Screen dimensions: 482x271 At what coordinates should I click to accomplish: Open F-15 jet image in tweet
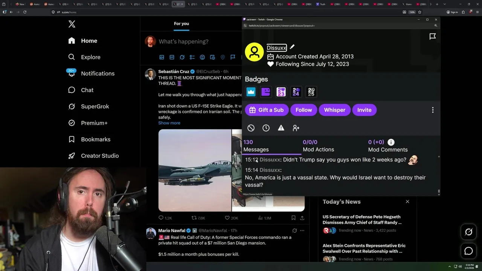pyautogui.click(x=195, y=170)
